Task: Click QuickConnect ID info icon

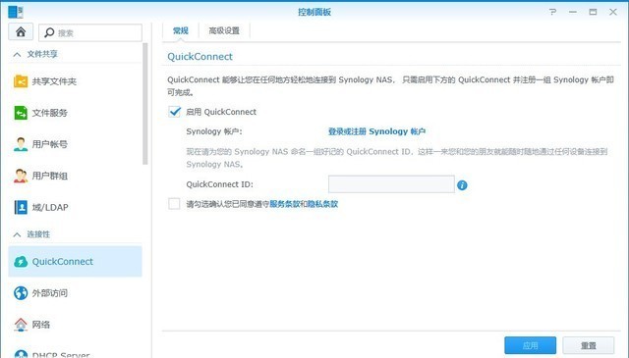Action: click(462, 185)
